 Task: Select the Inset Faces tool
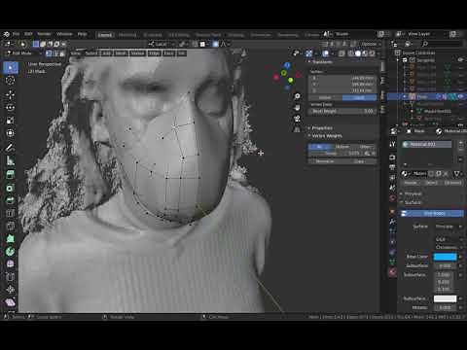(11, 188)
